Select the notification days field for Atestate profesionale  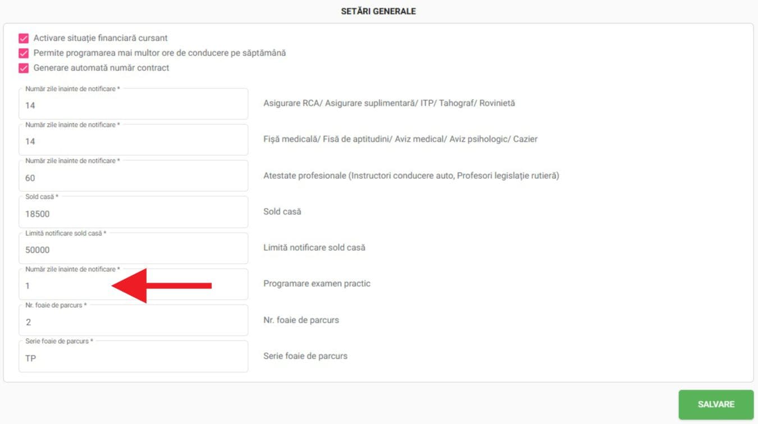[x=133, y=178]
